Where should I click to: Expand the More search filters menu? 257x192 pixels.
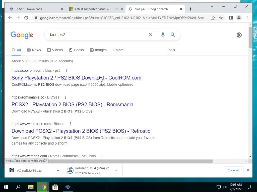(x=118, y=50)
